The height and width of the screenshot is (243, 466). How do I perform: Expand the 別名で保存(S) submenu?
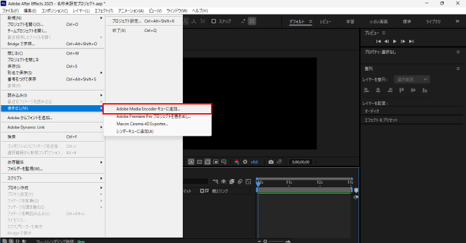coord(53,73)
